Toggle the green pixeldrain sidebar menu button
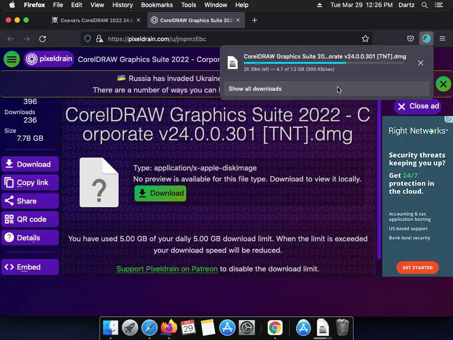The image size is (453, 340). pos(12,59)
